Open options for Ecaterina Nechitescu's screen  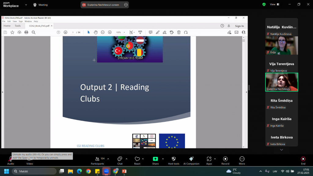[126, 5]
